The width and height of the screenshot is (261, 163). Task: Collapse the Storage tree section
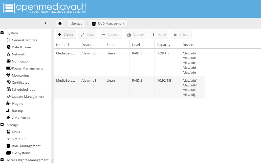2,125
